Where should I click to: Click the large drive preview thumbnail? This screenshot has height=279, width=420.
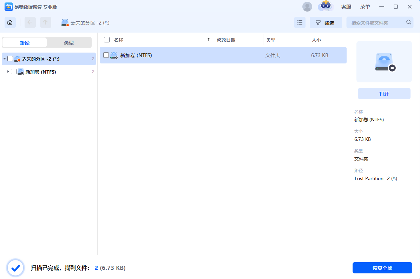(384, 62)
